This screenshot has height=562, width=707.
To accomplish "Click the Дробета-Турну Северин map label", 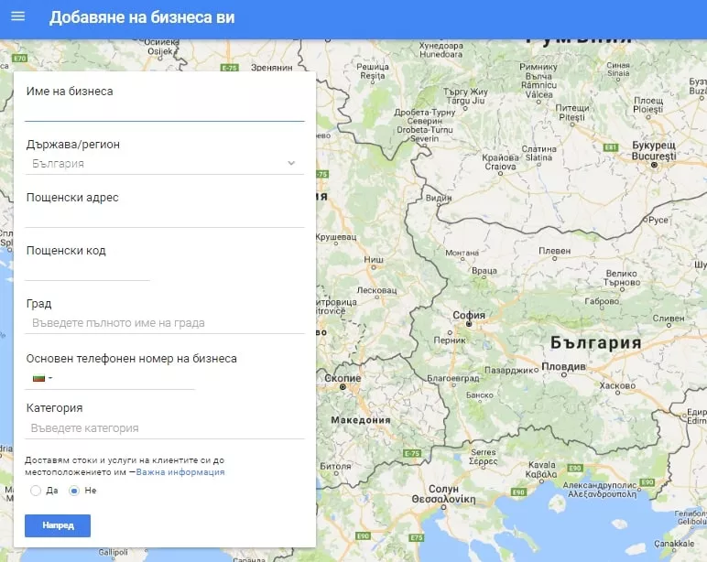I will (x=425, y=125).
